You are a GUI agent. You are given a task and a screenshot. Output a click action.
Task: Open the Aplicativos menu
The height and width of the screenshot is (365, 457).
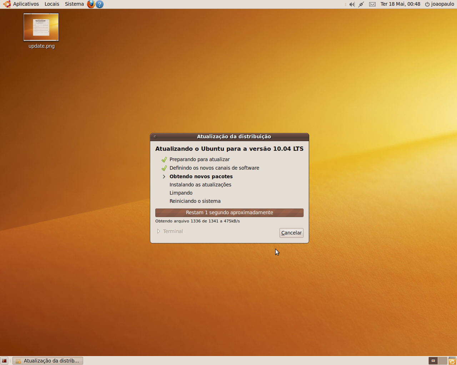[x=21, y=4]
